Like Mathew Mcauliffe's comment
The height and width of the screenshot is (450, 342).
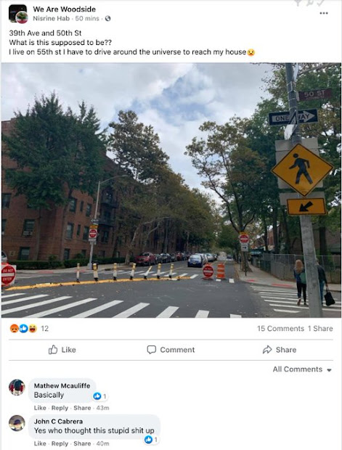[x=40, y=408]
